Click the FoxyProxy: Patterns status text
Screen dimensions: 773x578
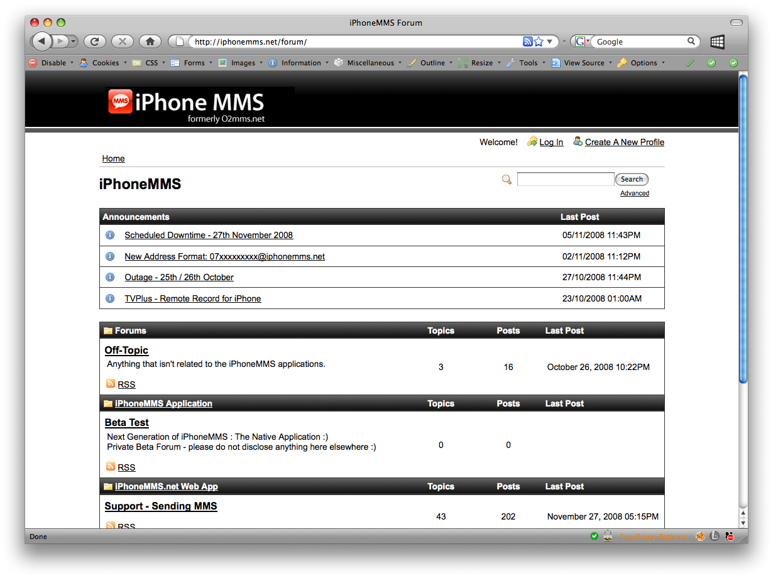(x=654, y=537)
